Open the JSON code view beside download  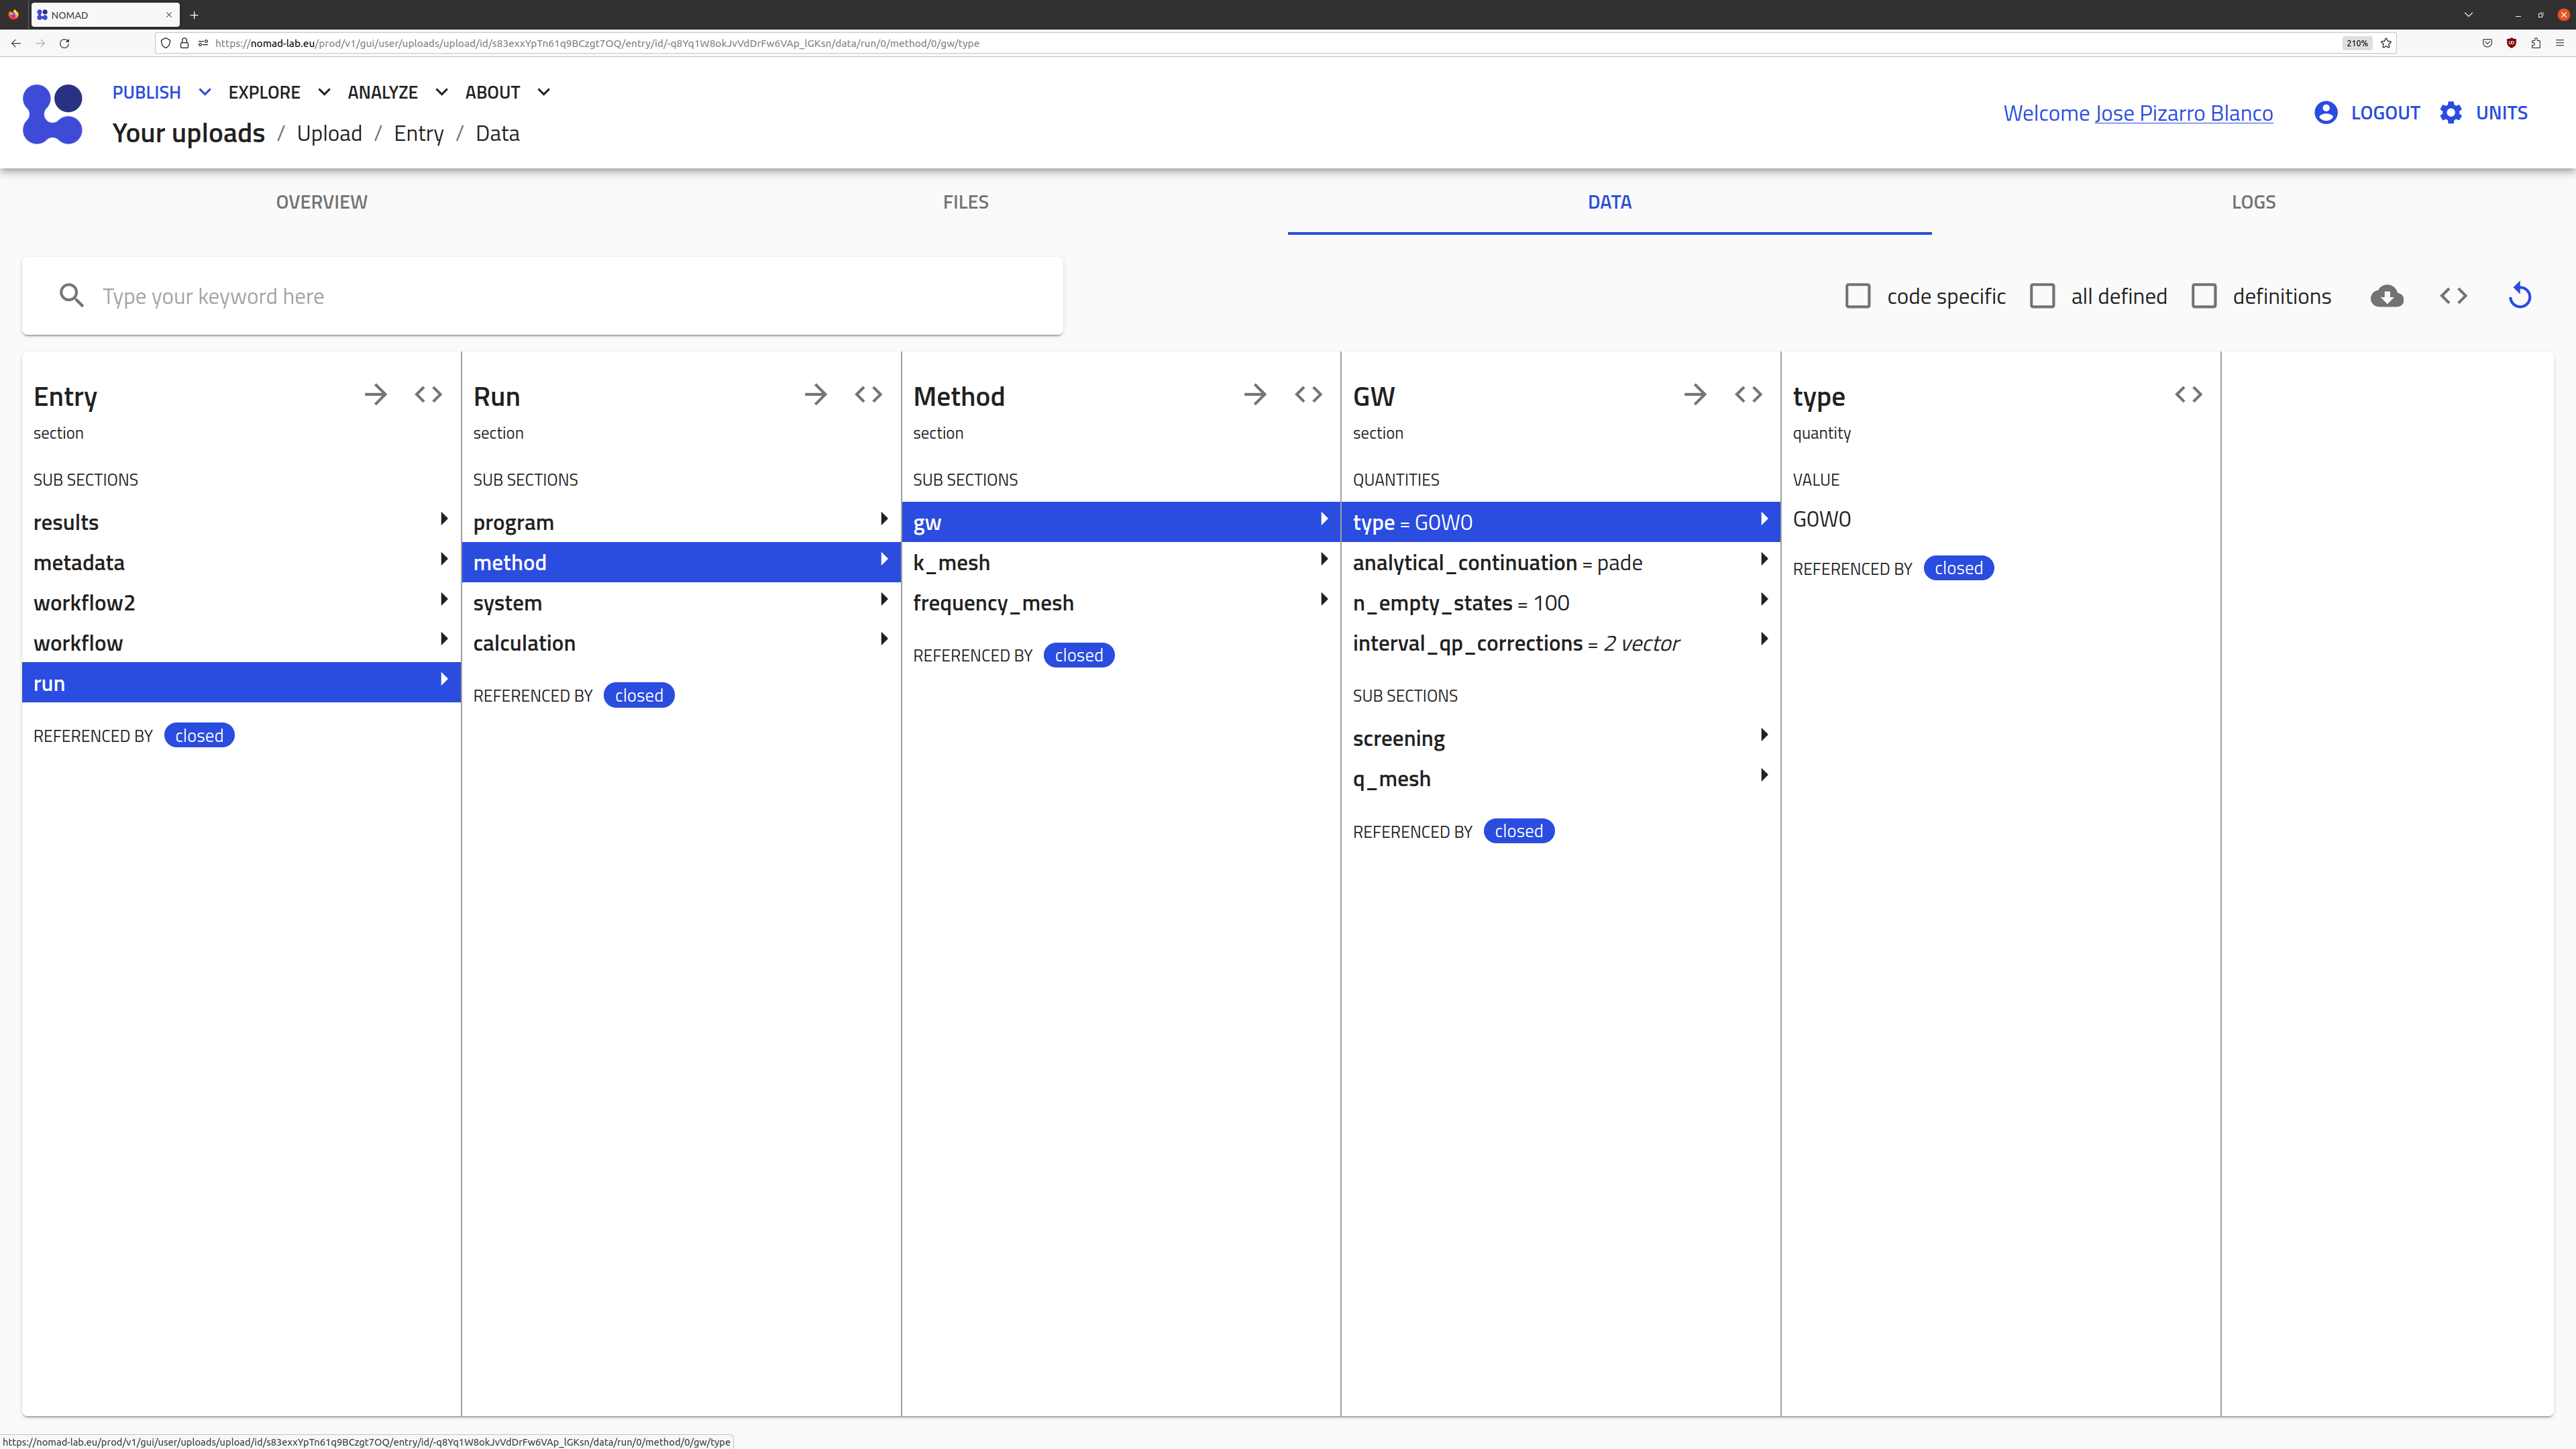[x=2453, y=296]
